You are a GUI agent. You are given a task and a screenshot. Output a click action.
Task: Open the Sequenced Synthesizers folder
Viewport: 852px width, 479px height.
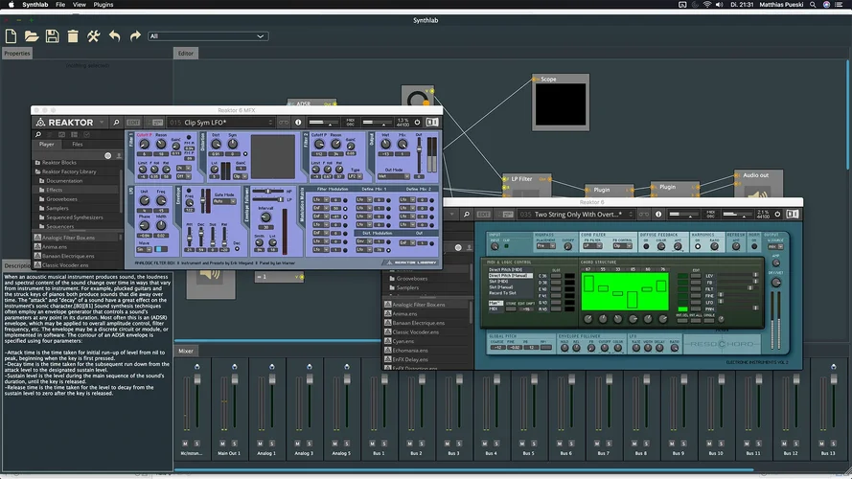[75, 217]
